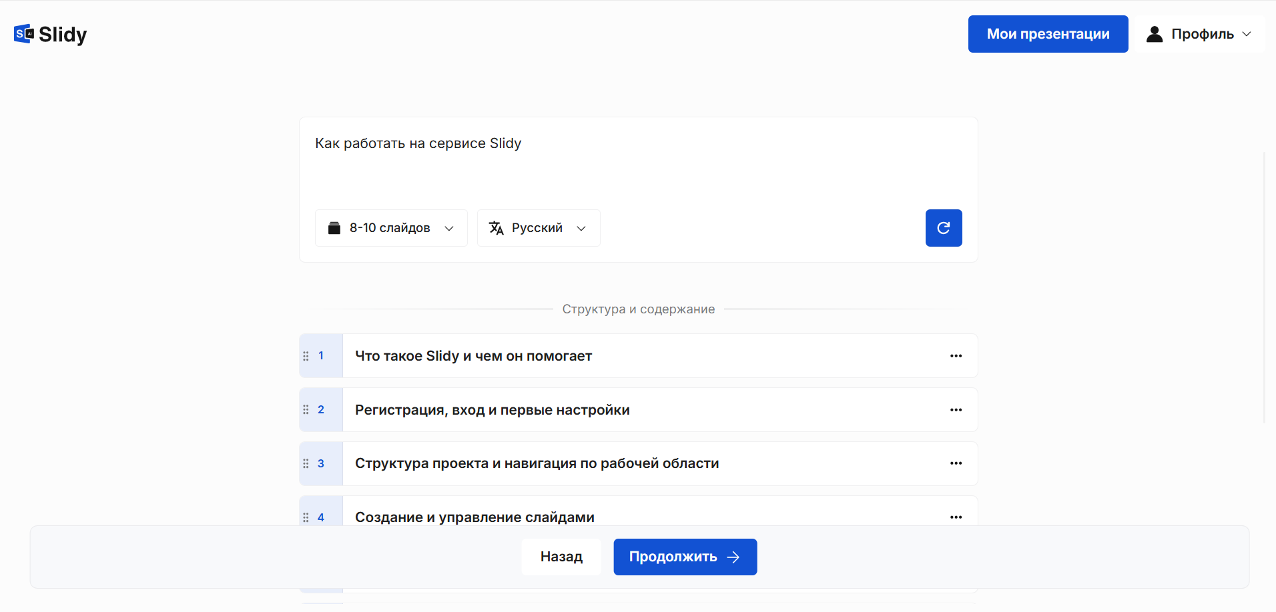Click the Продолжить button
This screenshot has height=612, width=1276.
[x=685, y=557]
